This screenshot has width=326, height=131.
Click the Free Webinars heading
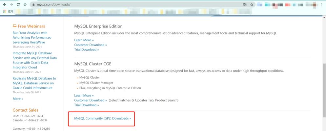(x=29, y=26)
